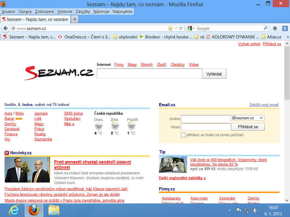Click the network tray icon
The width and height of the screenshot is (290, 217).
[247, 210]
